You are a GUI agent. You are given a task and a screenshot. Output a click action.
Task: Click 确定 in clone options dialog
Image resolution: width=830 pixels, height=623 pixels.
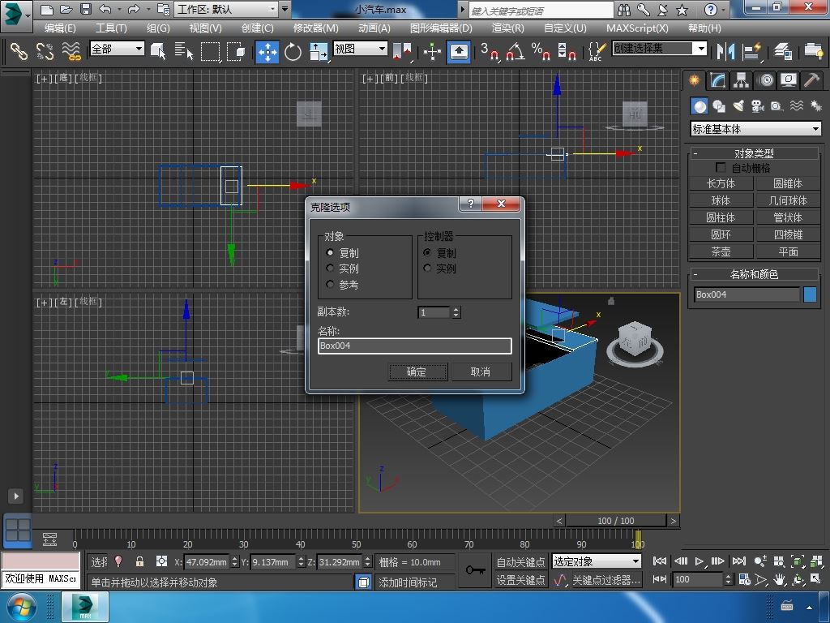(417, 372)
